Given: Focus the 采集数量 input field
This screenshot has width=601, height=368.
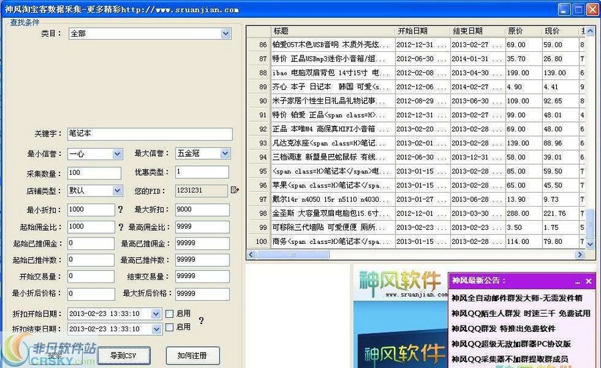Looking at the screenshot, I should tap(94, 173).
